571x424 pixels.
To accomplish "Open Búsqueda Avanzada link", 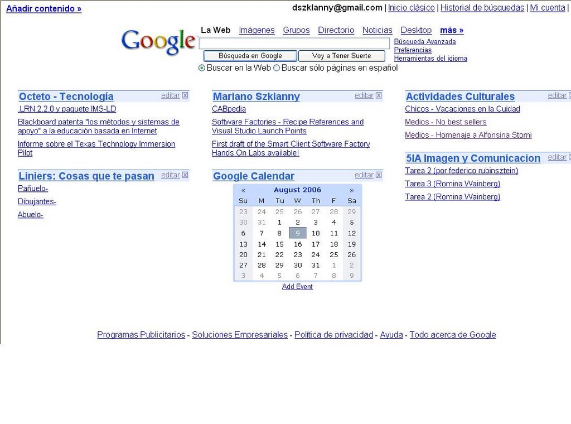I will 424,42.
